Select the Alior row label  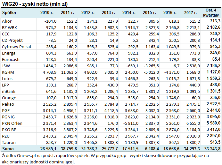(x=7, y=21)
